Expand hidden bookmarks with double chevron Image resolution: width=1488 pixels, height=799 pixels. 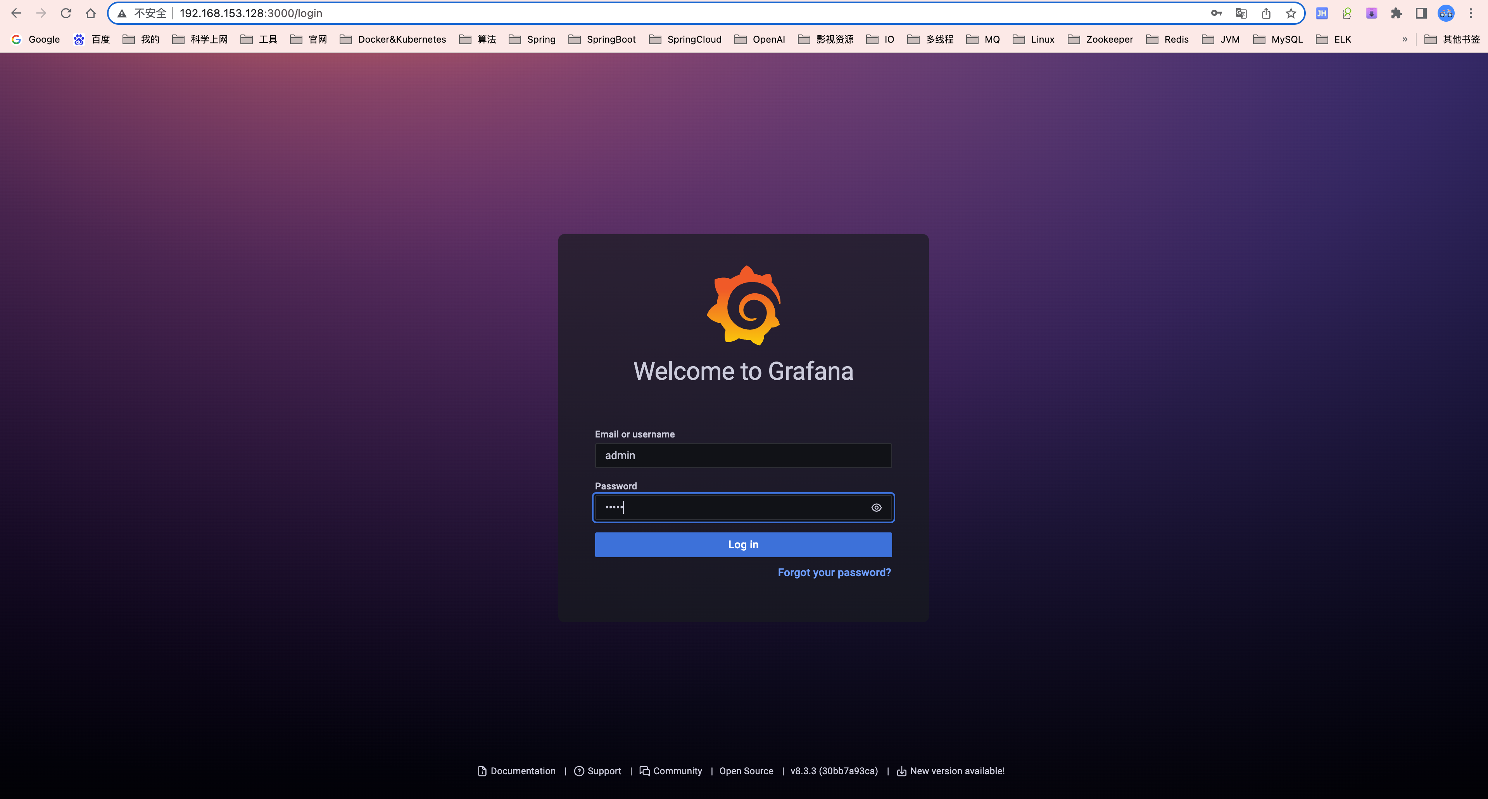coord(1405,39)
